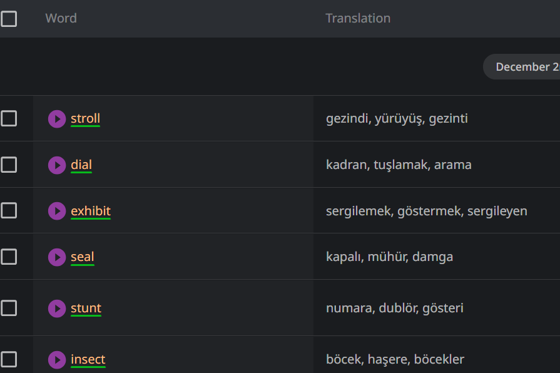The image size is (560, 373).
Task: Tick the checkbox next to exhibit
Action: [9, 210]
